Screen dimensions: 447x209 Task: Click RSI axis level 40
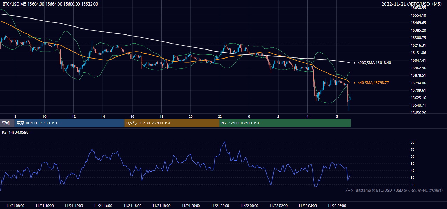413,170
